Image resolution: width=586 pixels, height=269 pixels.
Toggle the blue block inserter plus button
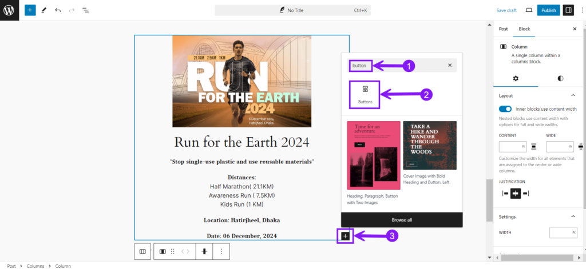coord(30,10)
